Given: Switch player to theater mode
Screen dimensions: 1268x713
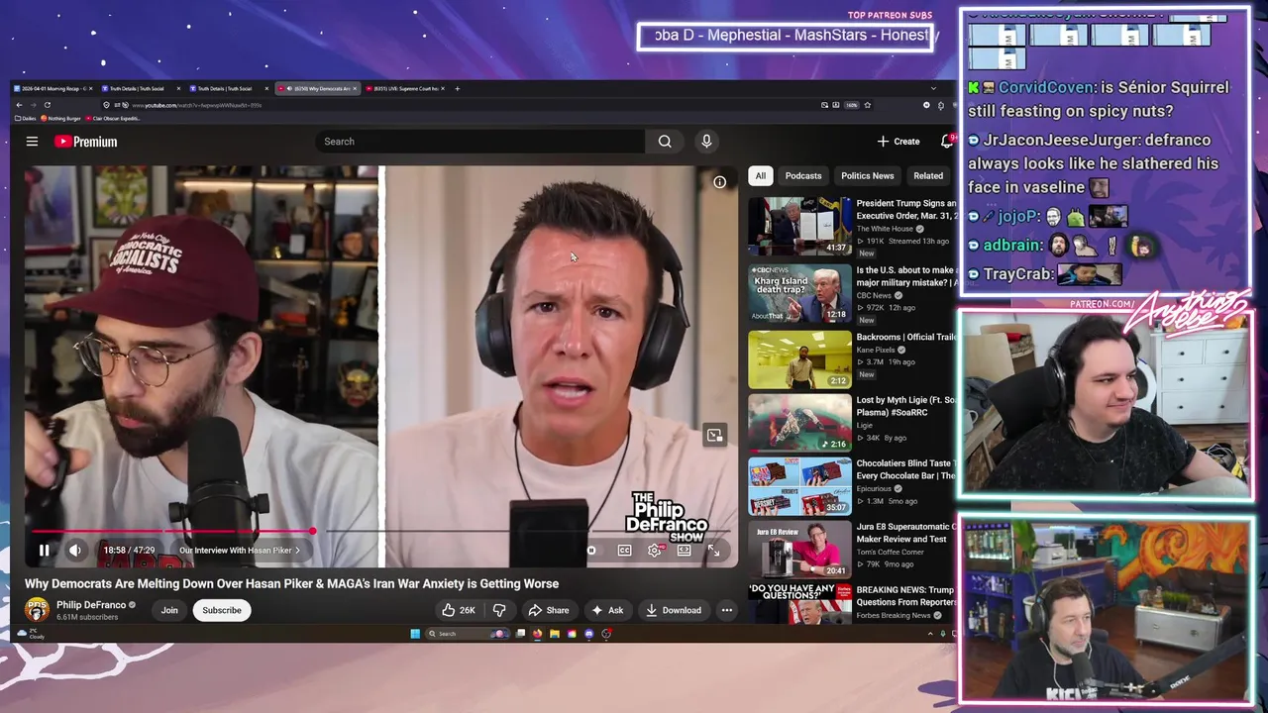Looking at the screenshot, I should coord(684,551).
